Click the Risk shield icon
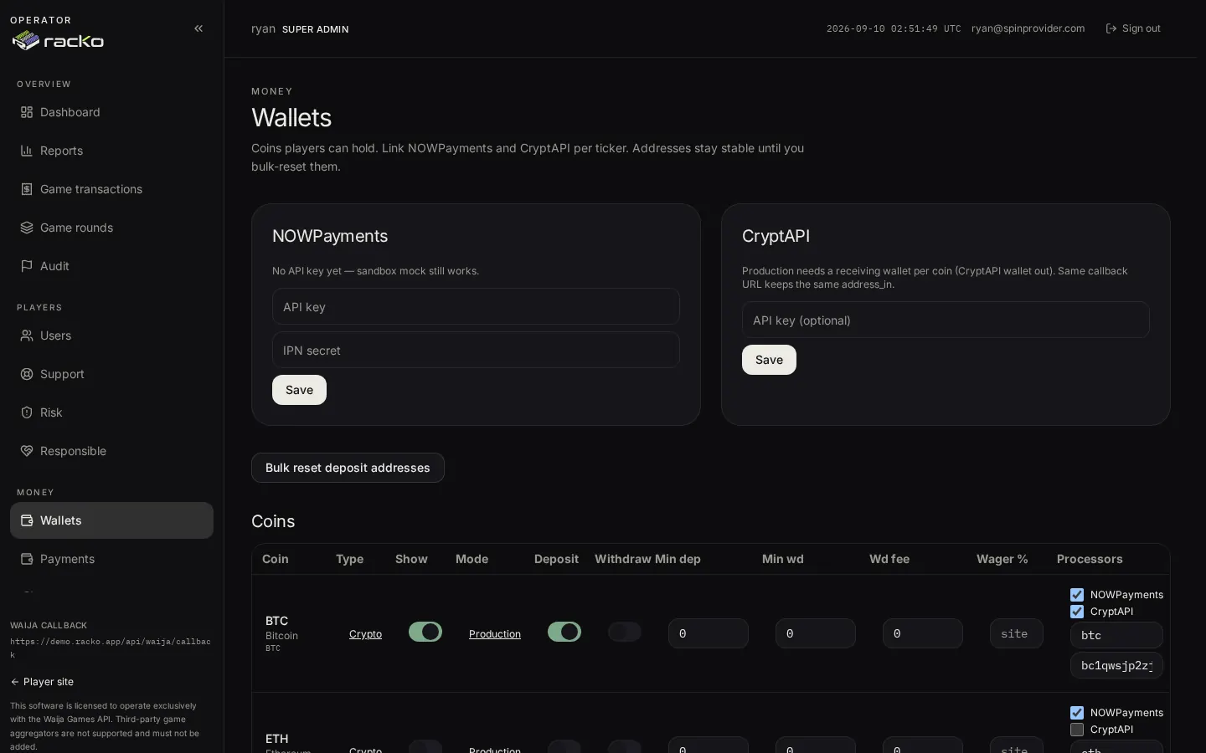 [27, 412]
